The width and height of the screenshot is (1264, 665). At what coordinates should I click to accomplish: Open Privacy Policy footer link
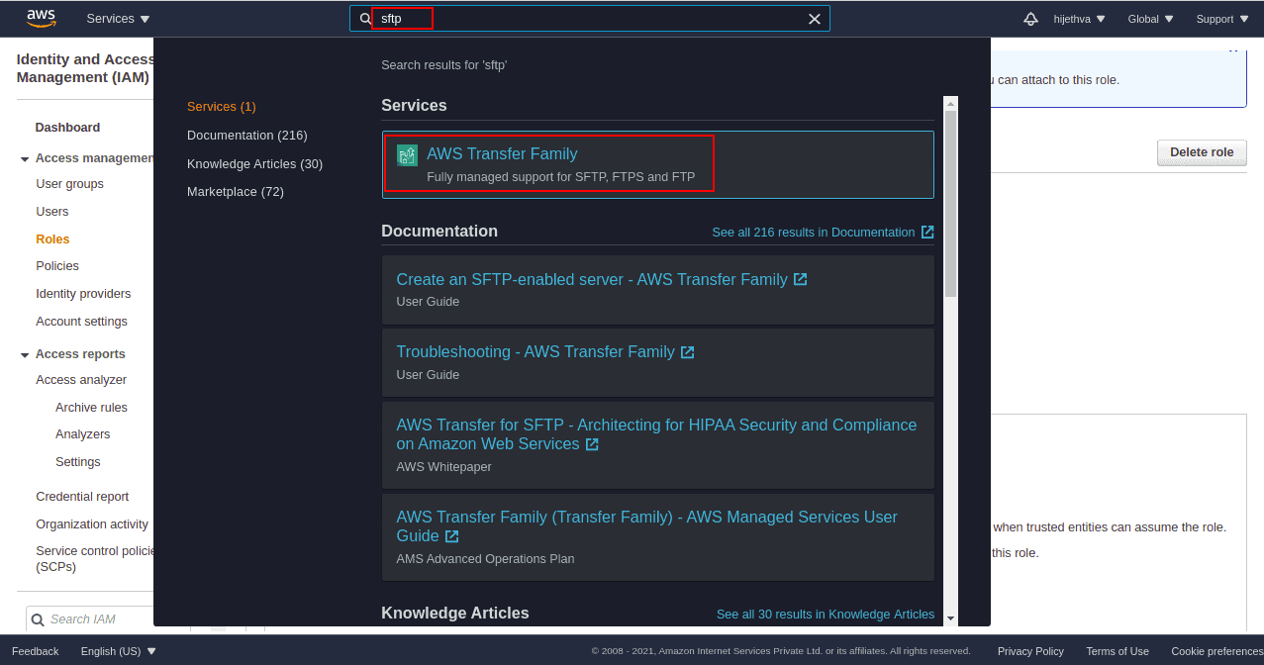click(1030, 651)
